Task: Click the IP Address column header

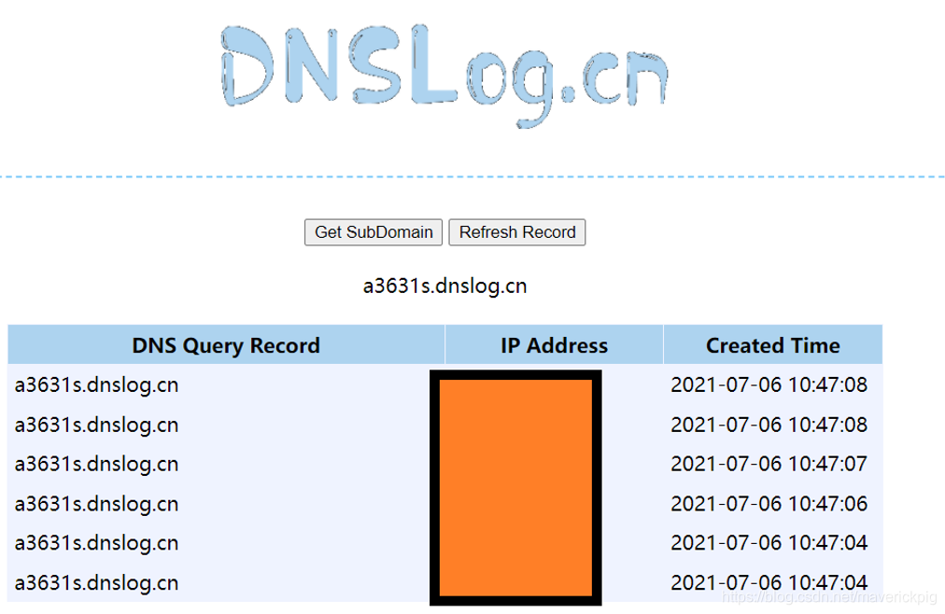Action: [554, 345]
